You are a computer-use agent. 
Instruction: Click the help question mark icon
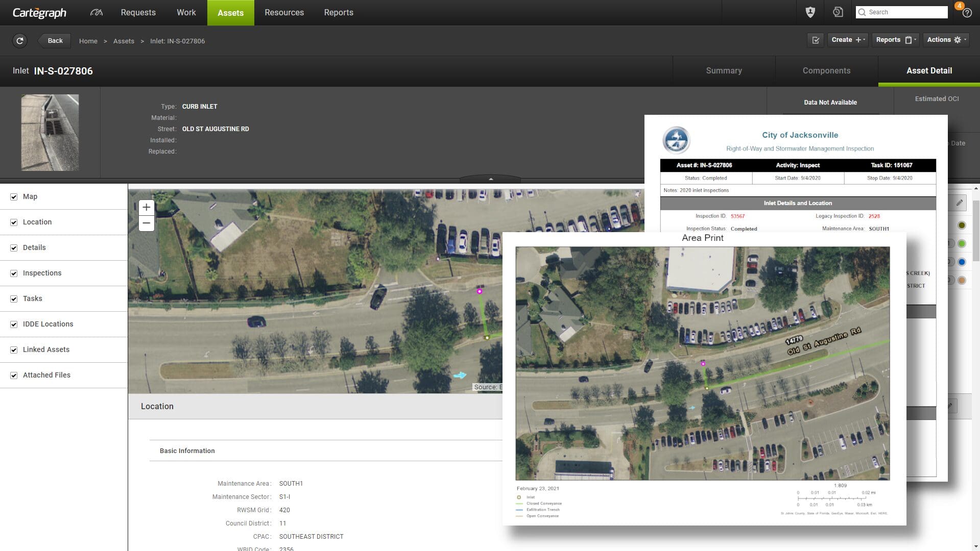966,13
